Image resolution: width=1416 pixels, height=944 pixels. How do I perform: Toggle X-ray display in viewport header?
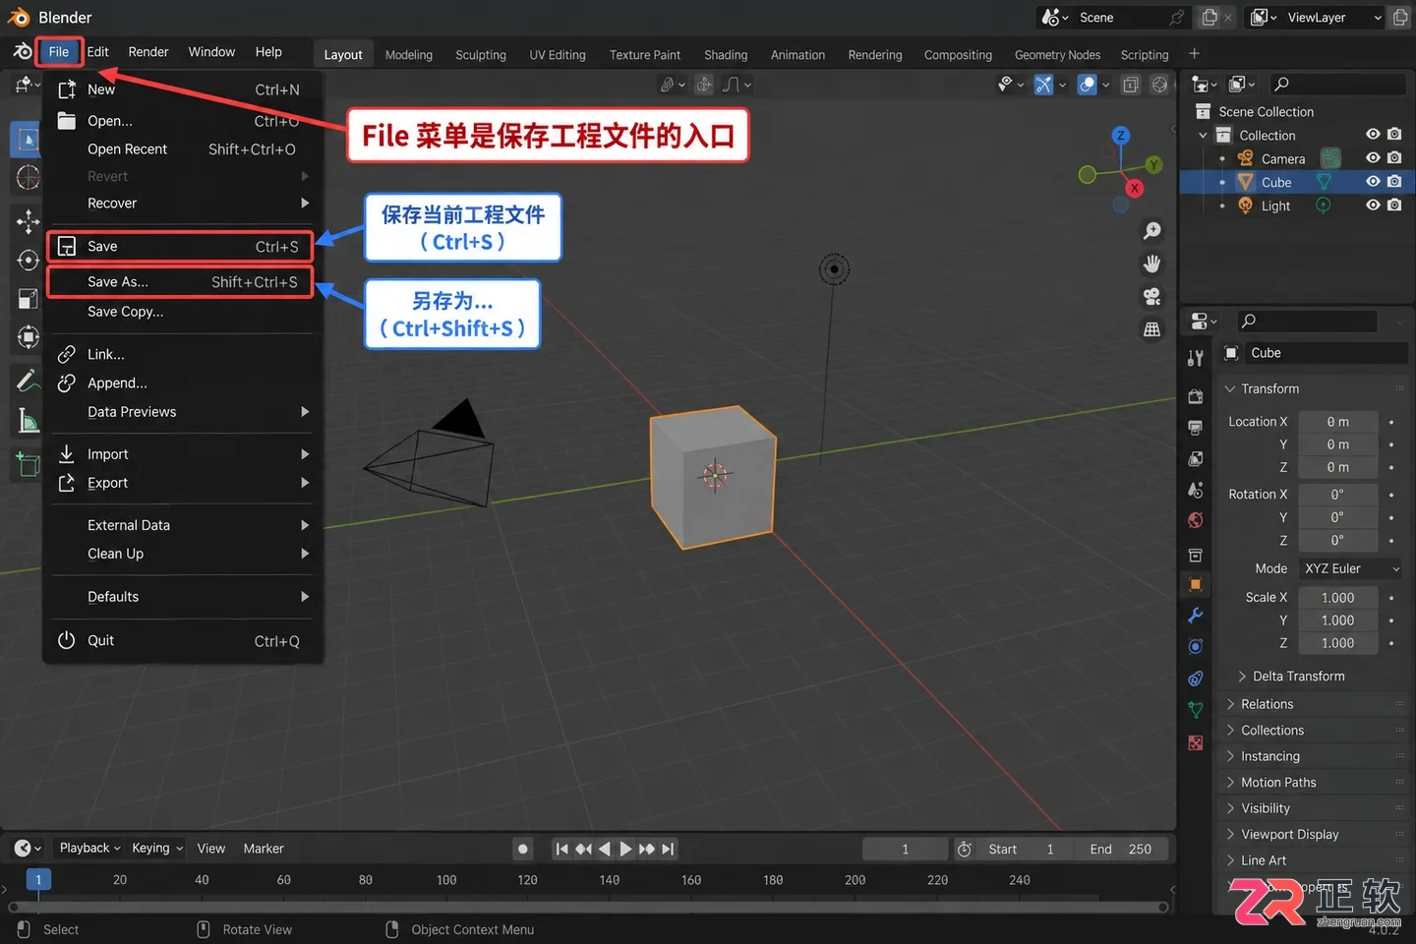pos(1131,85)
